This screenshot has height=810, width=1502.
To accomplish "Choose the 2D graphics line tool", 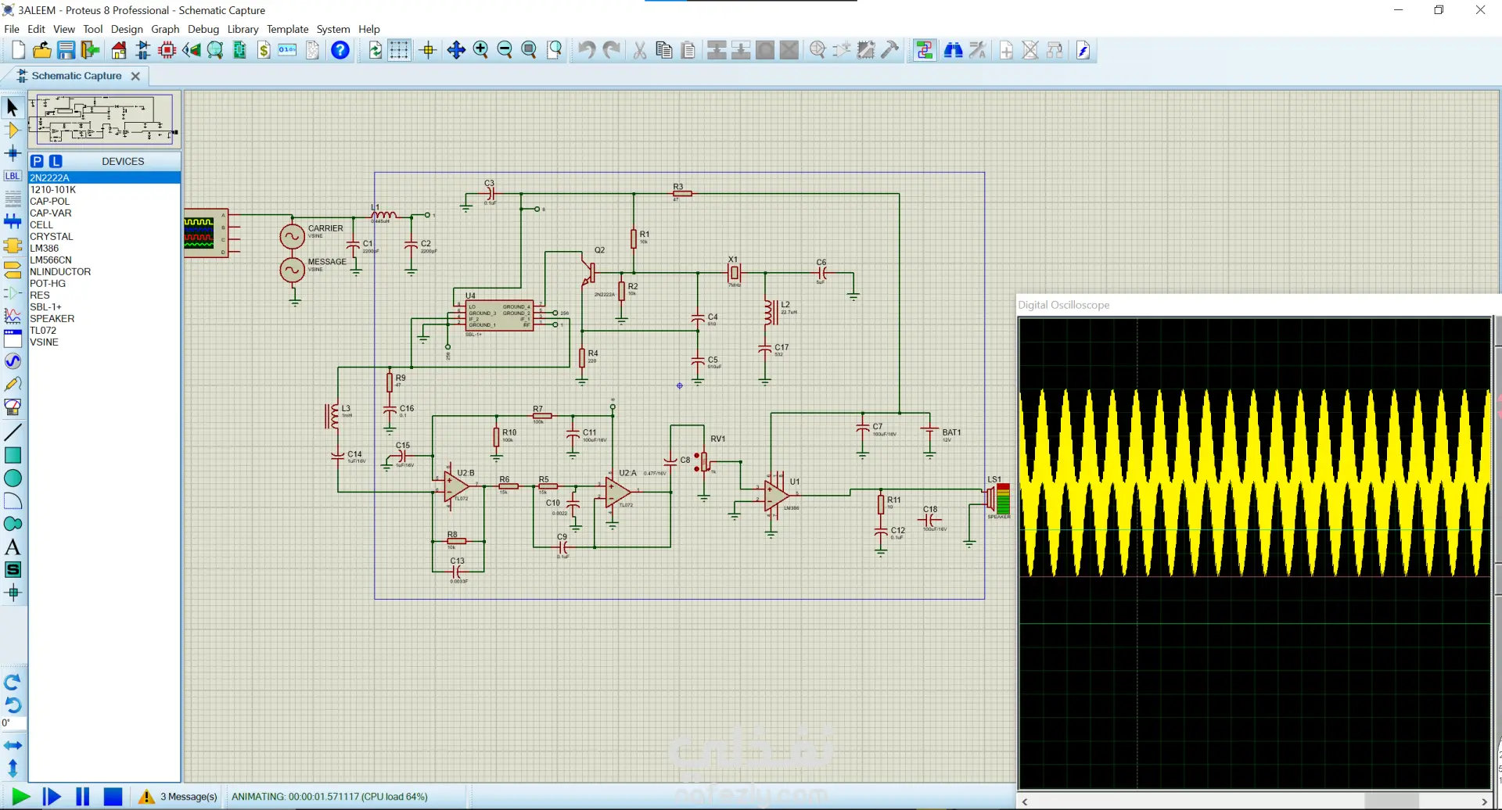I will (13, 432).
